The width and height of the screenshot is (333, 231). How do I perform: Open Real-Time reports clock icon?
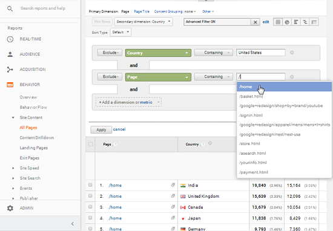click(x=10, y=39)
